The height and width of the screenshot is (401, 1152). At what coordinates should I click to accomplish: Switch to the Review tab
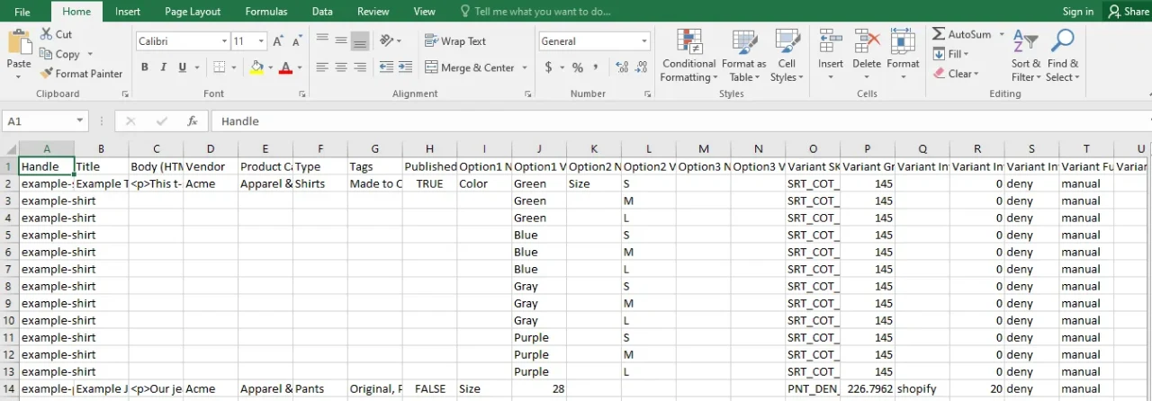coord(373,12)
